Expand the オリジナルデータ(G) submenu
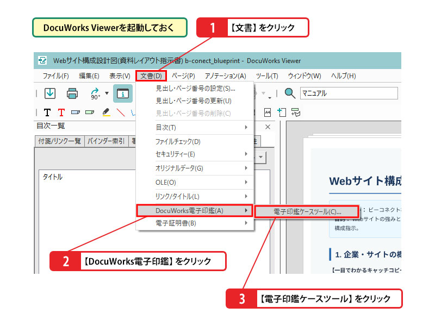 [195, 168]
